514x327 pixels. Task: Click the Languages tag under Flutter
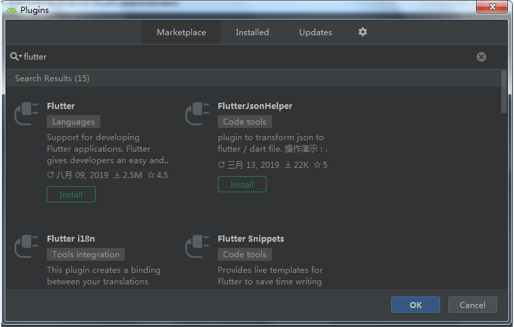tap(73, 122)
